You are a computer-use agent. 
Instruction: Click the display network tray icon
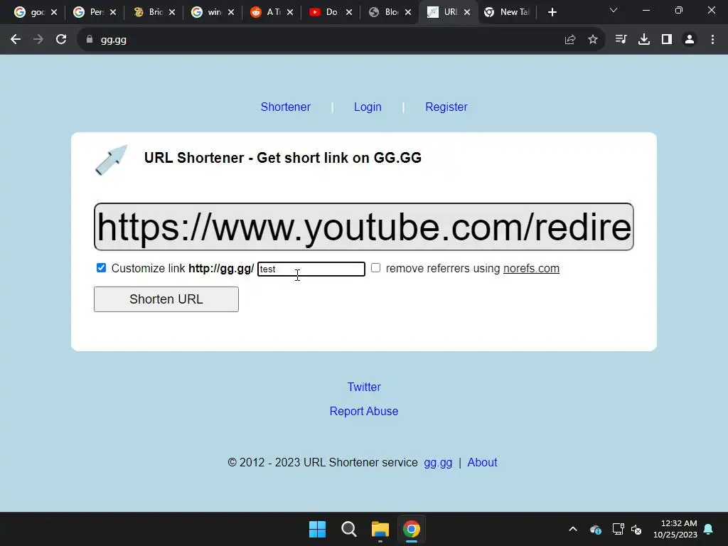pyautogui.click(x=618, y=529)
